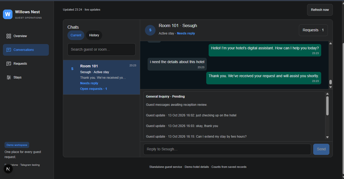Click the round N badge icon
Screen dimensions: 344x179
click(8, 169)
